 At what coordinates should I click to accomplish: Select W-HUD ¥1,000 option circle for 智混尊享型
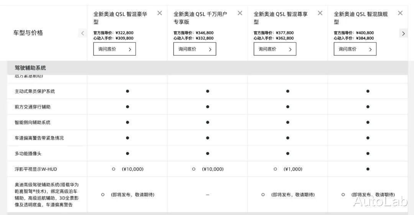[x=275, y=169]
